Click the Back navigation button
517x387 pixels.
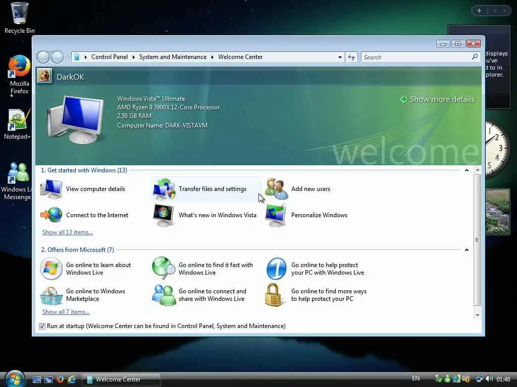[x=43, y=57]
